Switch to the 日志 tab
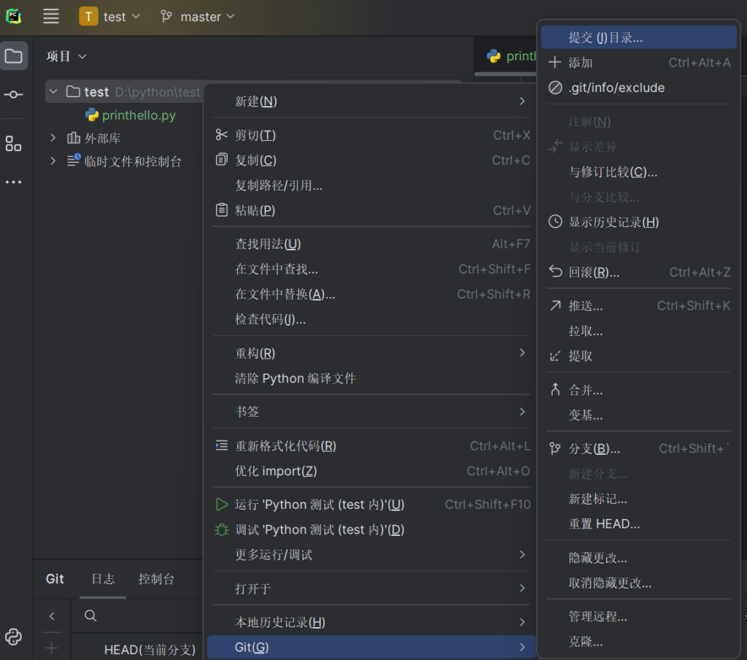Image resolution: width=747 pixels, height=660 pixels. [103, 579]
